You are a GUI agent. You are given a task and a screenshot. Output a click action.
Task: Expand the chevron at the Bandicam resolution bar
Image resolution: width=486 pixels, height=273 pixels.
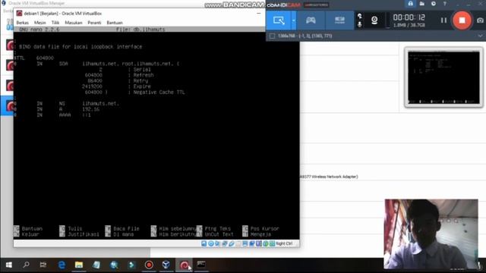point(480,36)
